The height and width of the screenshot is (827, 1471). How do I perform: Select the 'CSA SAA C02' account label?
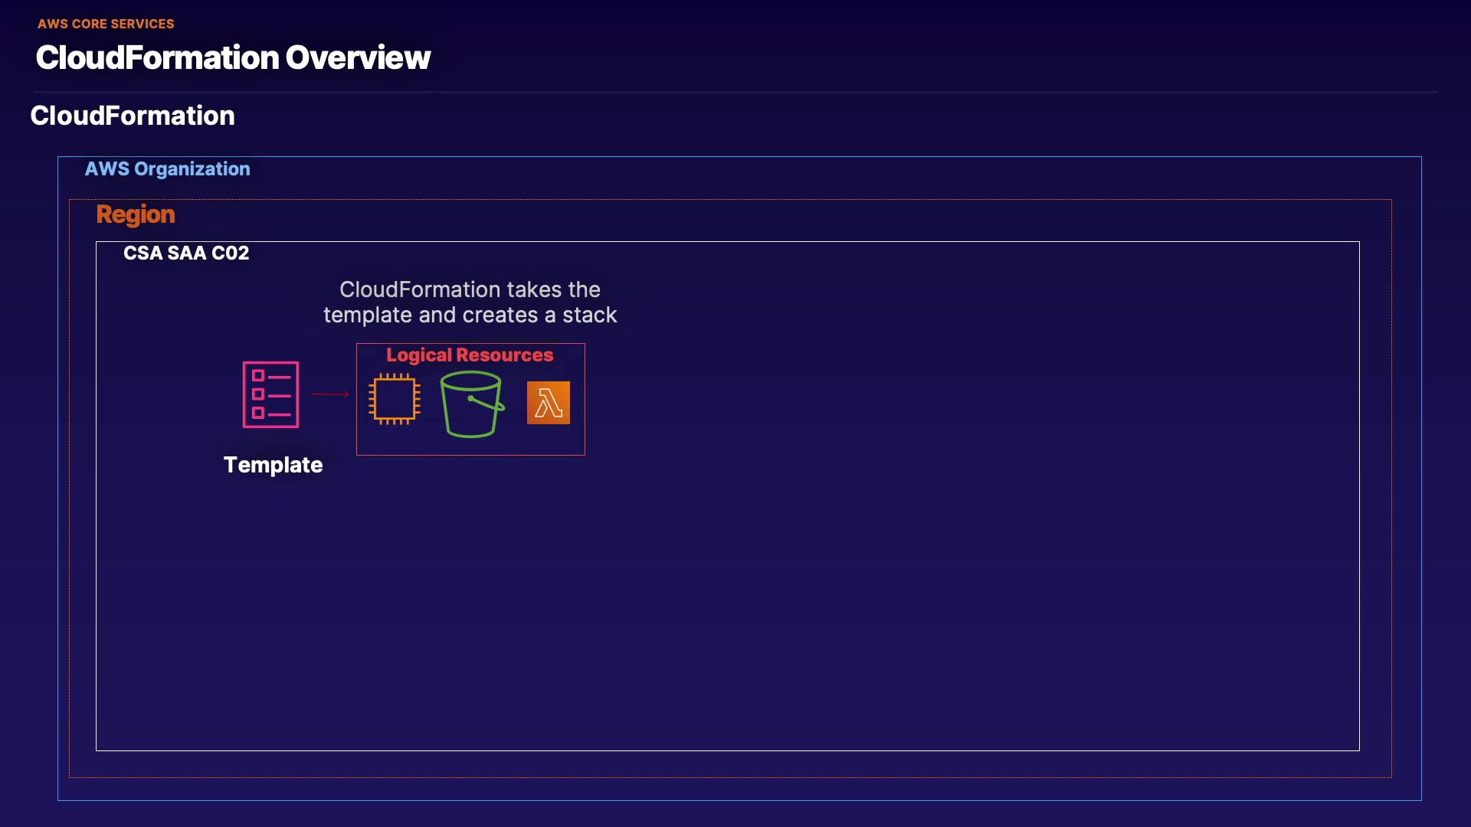tap(186, 253)
